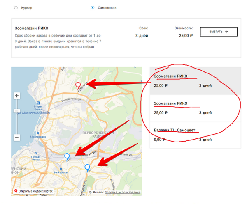This screenshot has width=247, height=204.
Task: Select the second Зоомагазин РИКО list item
Action: pos(195,108)
